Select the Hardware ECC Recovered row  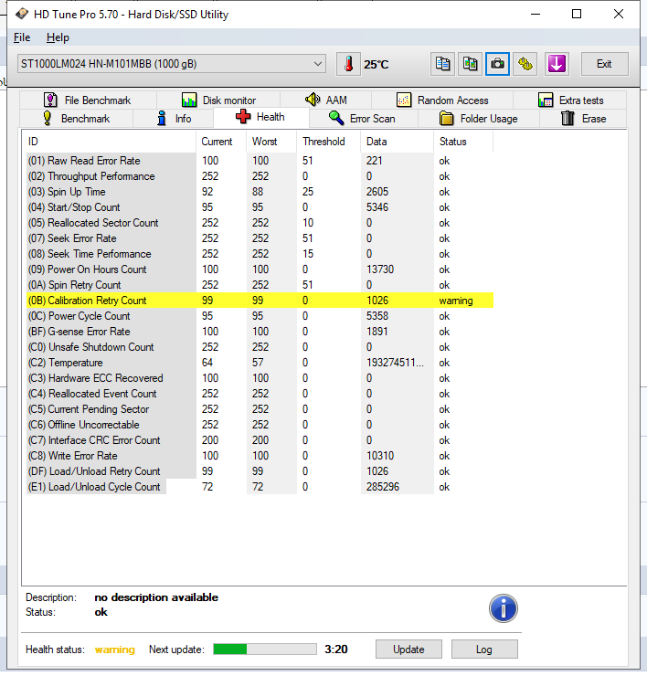pyautogui.click(x=260, y=378)
